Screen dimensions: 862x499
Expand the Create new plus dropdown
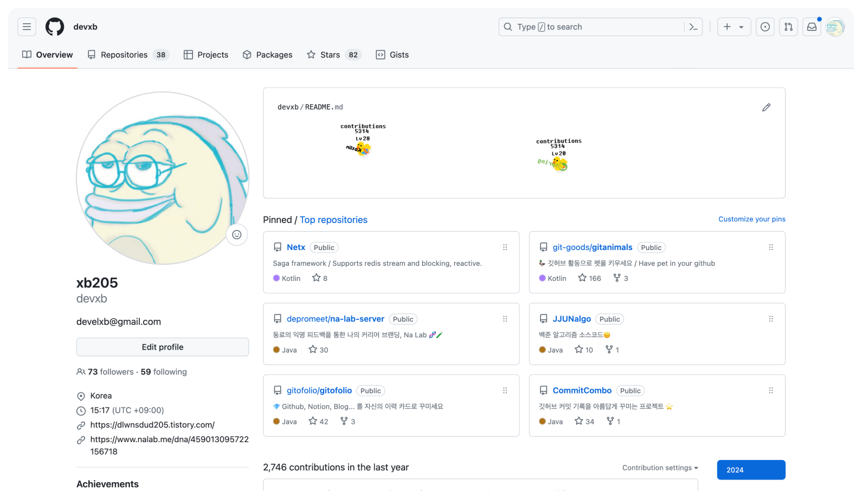point(734,27)
